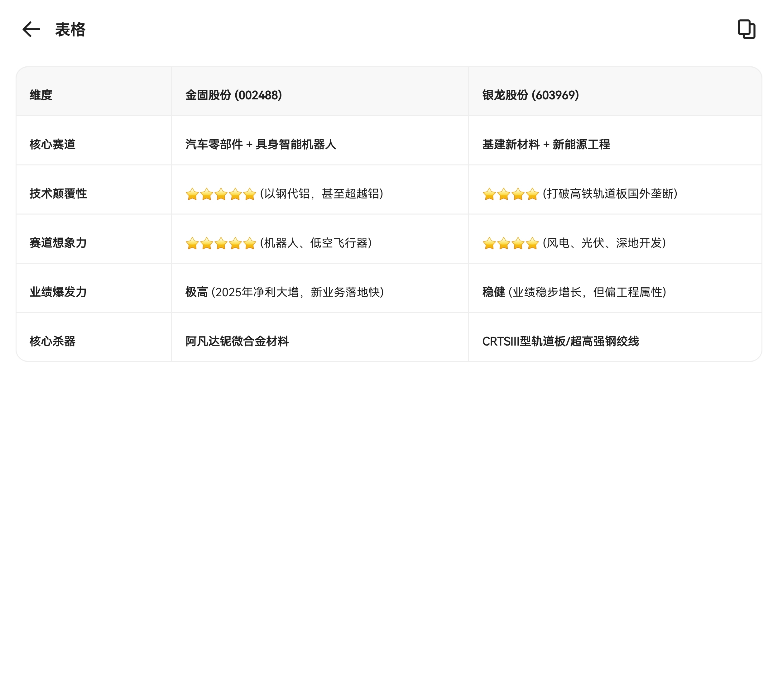This screenshot has height=693, width=778.
Task: Click the 业绩爆发力 row label
Action: tap(58, 292)
